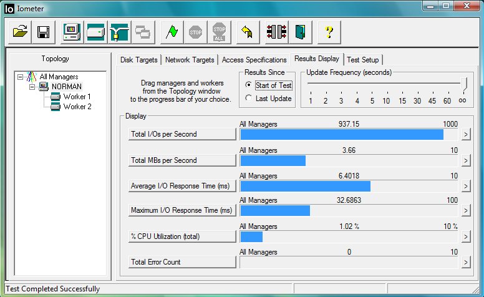Screen dimensions: 484x297
Task: Click Total MBs per Second button
Action: tap(182, 160)
